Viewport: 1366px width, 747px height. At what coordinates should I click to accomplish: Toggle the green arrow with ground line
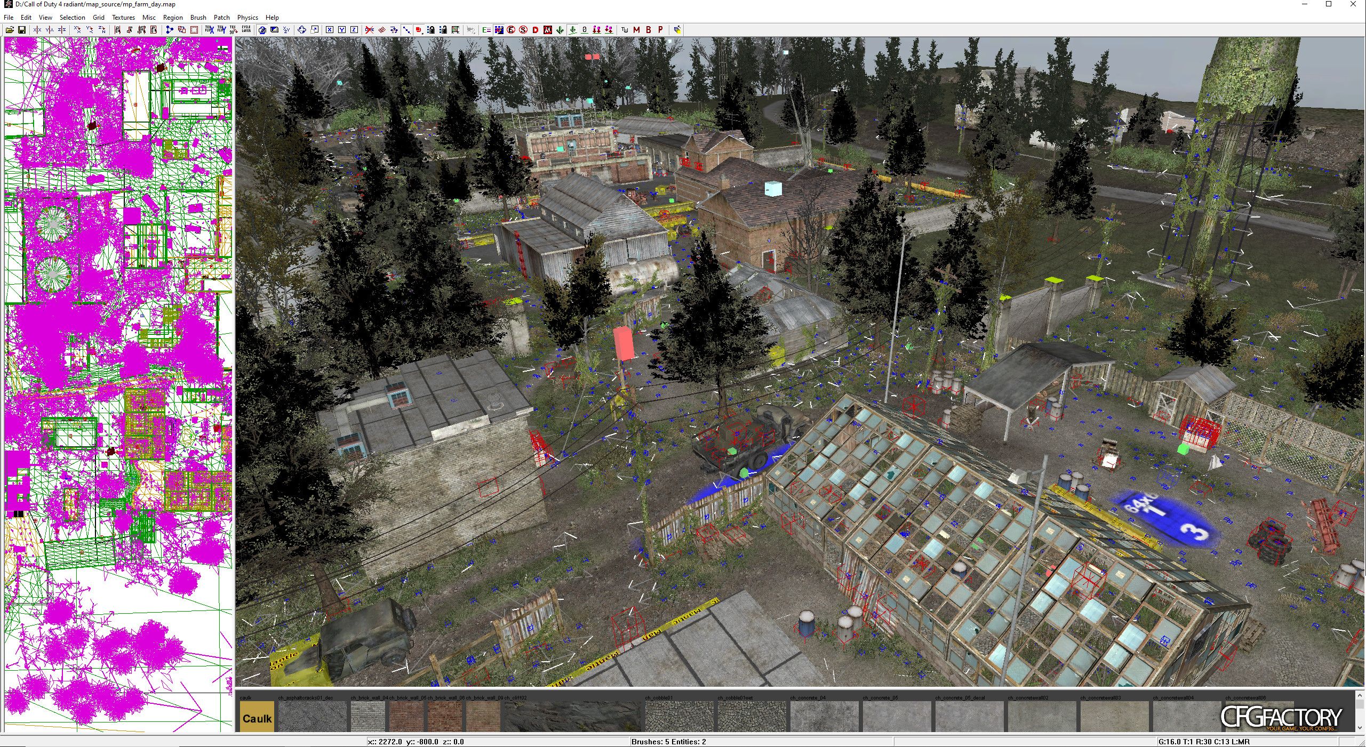coord(572,30)
